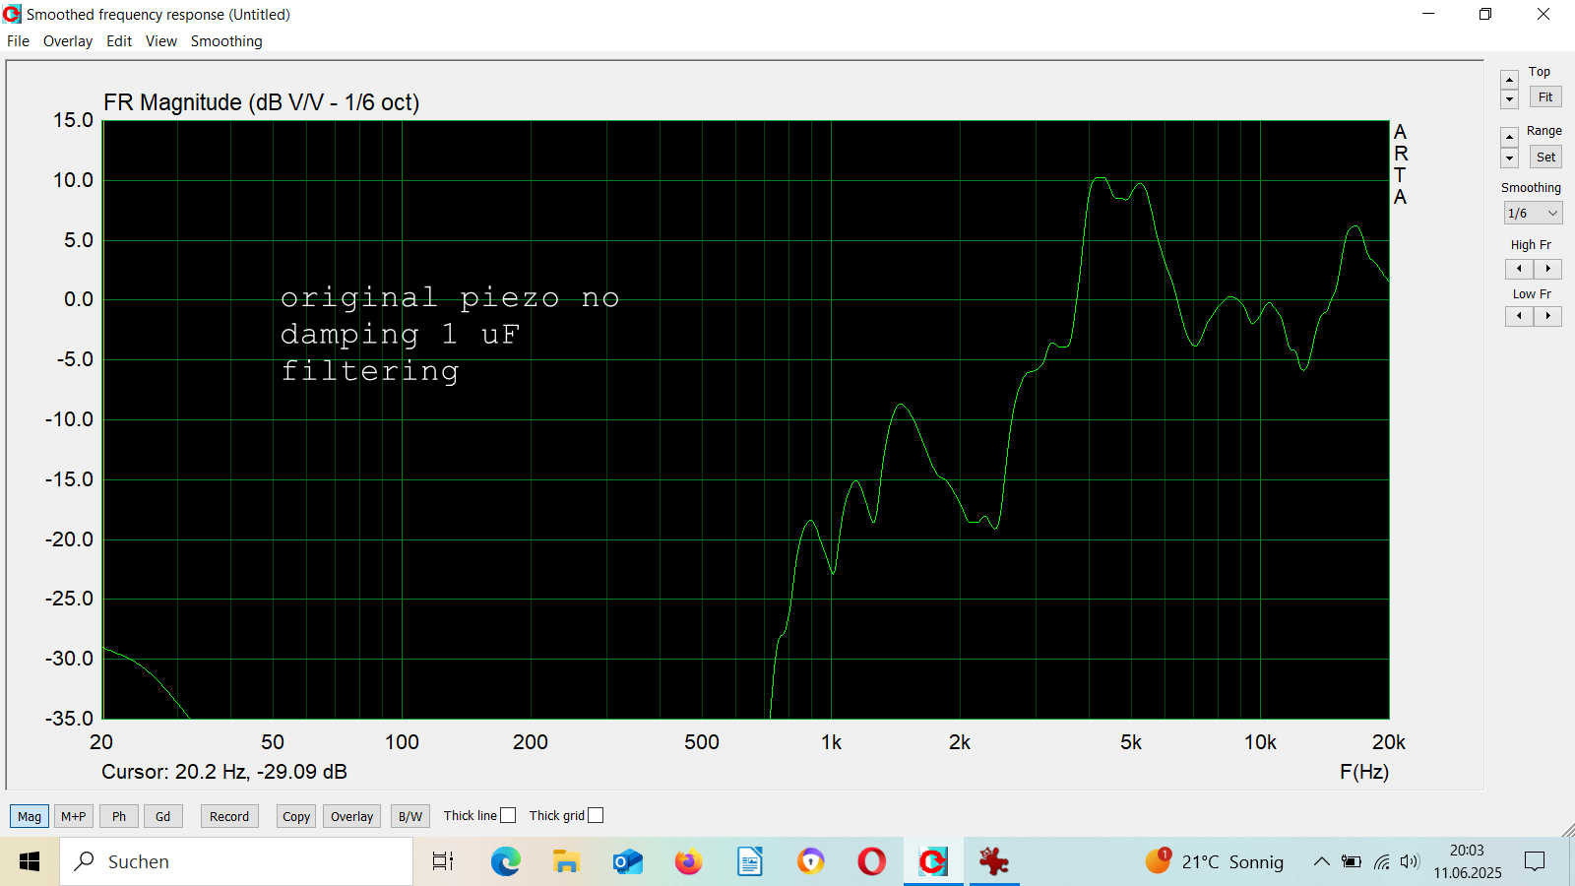Click the Overlay button at bottom

point(351,816)
